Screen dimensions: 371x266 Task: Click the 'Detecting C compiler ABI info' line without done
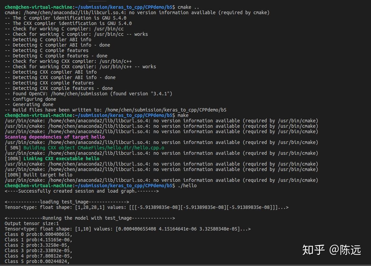(48, 40)
